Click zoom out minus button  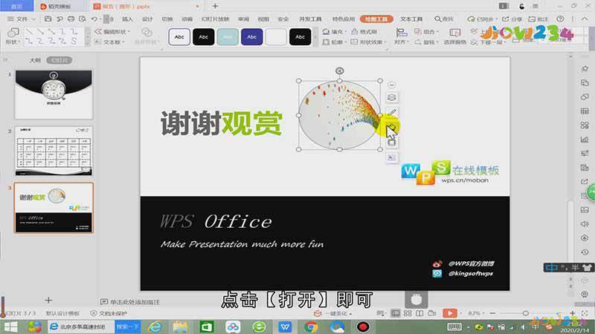click(492, 313)
